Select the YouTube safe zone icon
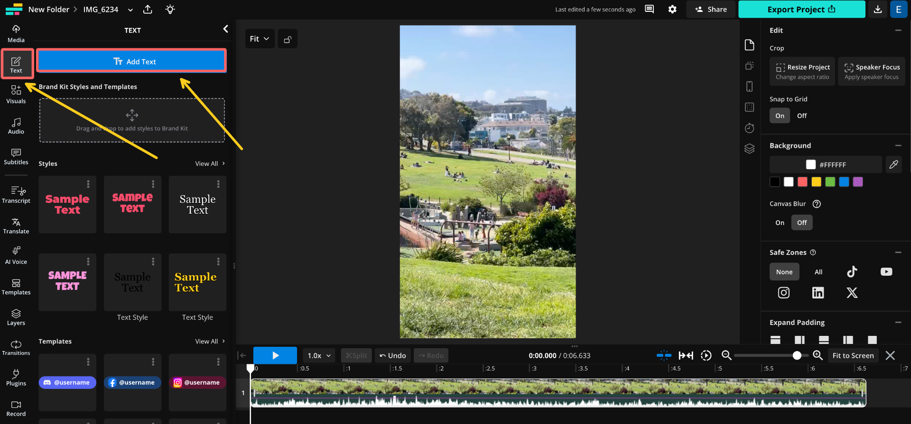This screenshot has width=911, height=424. [886, 271]
